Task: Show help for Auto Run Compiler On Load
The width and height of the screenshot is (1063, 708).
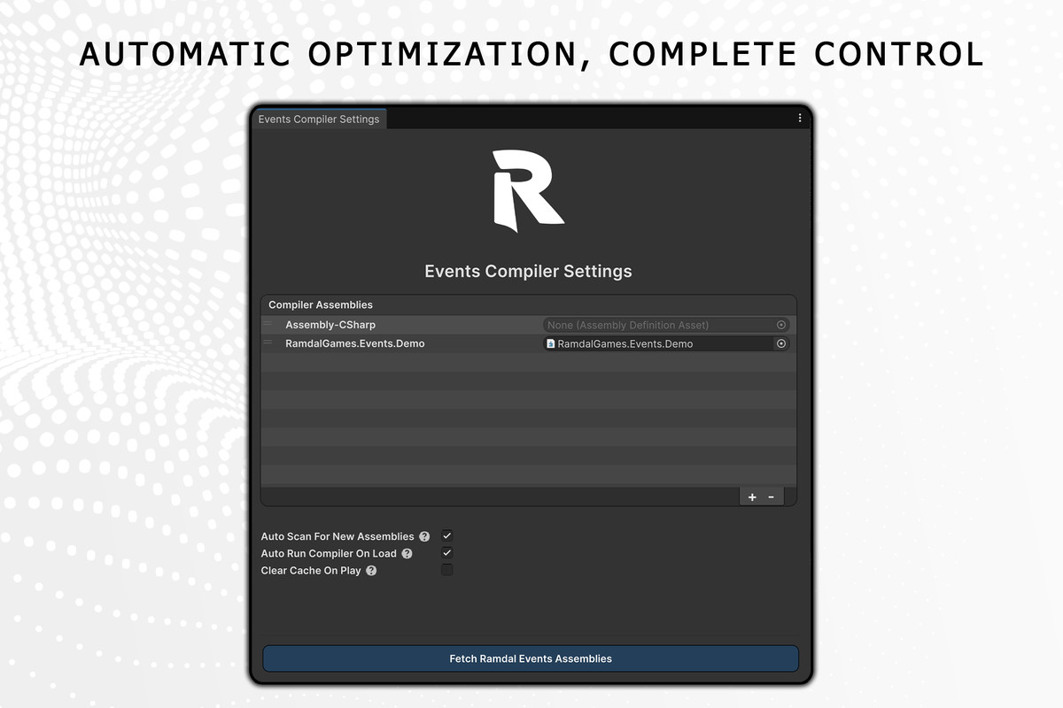Action: click(x=407, y=554)
